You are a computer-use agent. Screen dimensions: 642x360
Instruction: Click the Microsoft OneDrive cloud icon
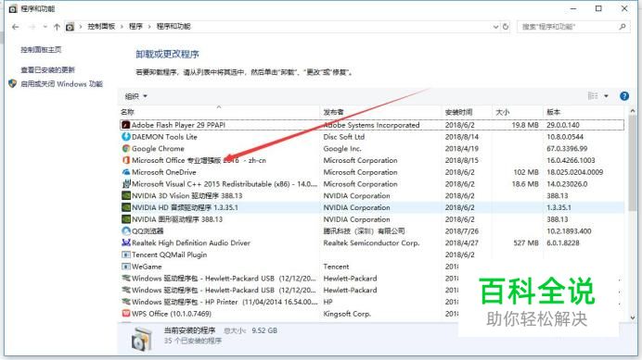point(126,172)
